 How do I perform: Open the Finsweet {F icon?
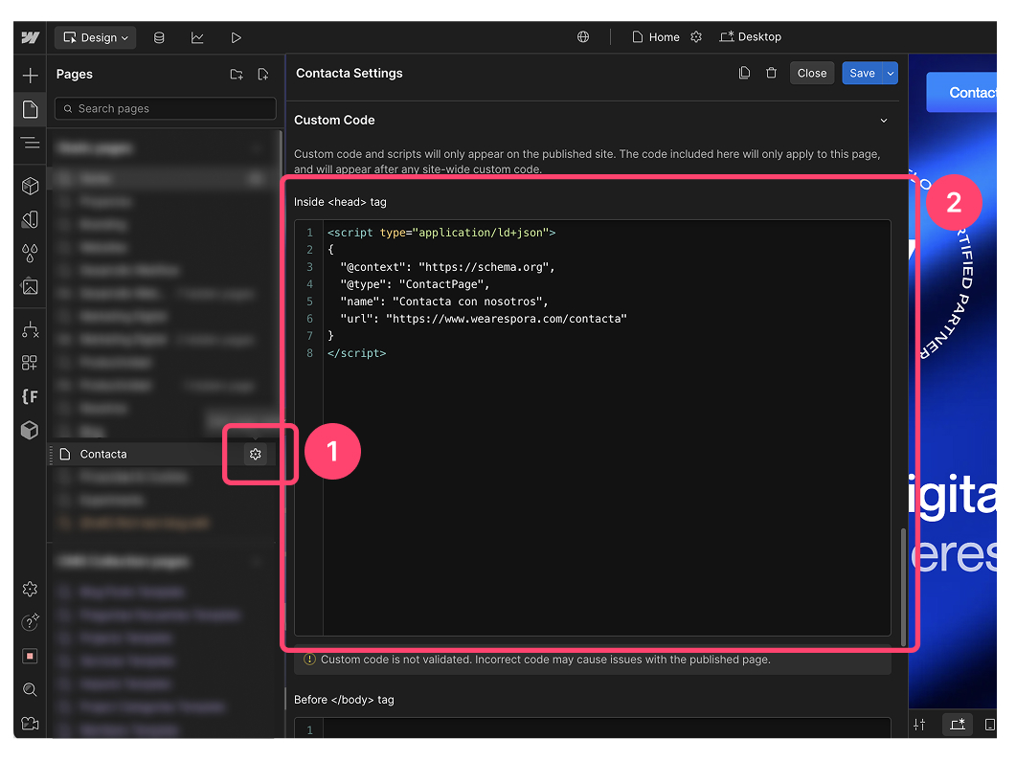click(x=30, y=396)
